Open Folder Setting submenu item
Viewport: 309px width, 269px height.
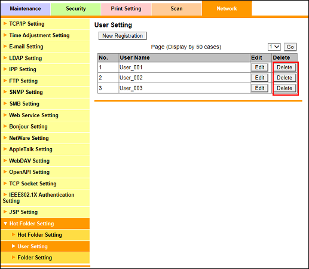tap(45, 258)
